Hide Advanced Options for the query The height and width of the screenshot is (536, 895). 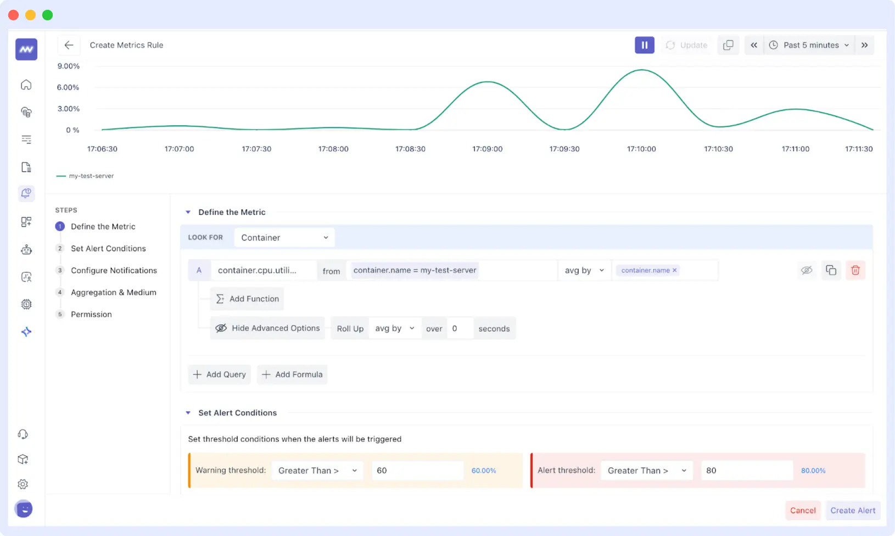point(267,328)
